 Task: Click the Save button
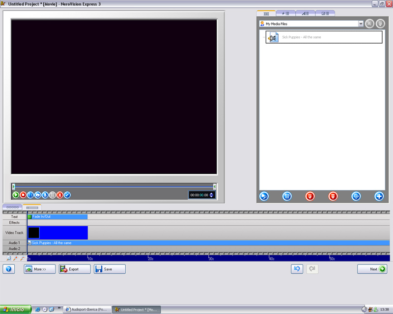110,269
